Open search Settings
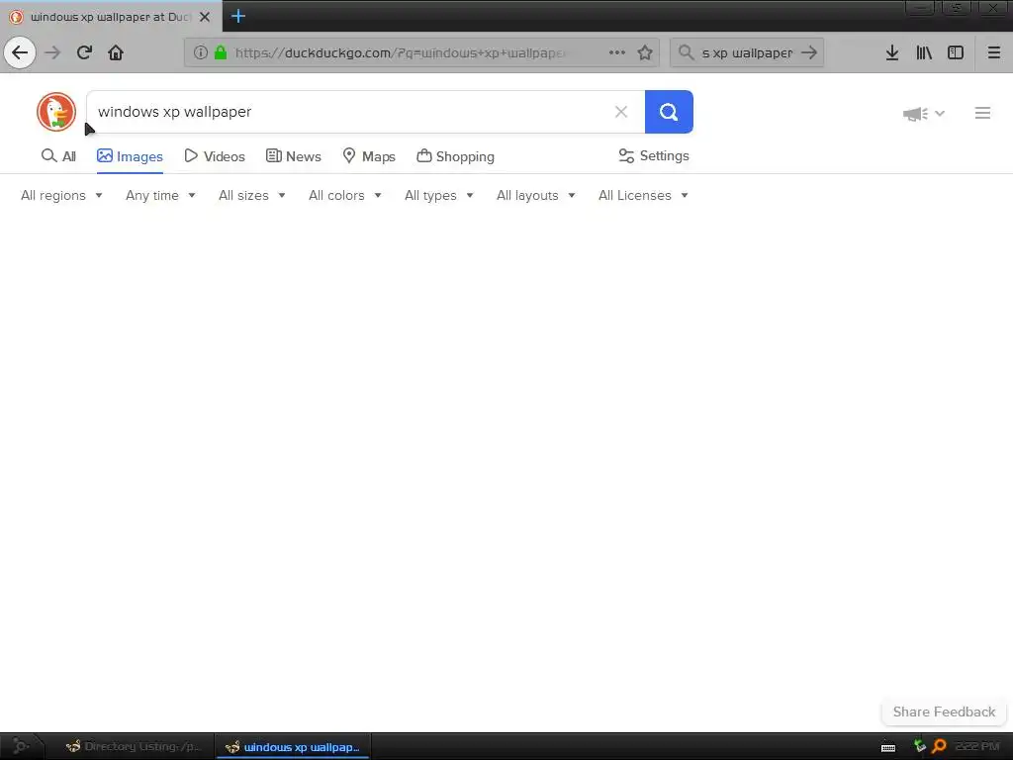 click(654, 155)
